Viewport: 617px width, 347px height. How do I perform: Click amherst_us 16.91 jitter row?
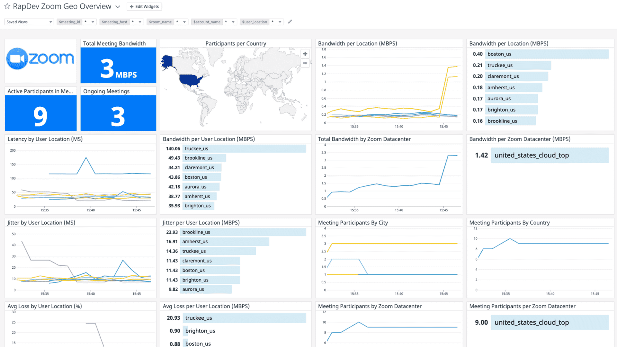coord(217,241)
